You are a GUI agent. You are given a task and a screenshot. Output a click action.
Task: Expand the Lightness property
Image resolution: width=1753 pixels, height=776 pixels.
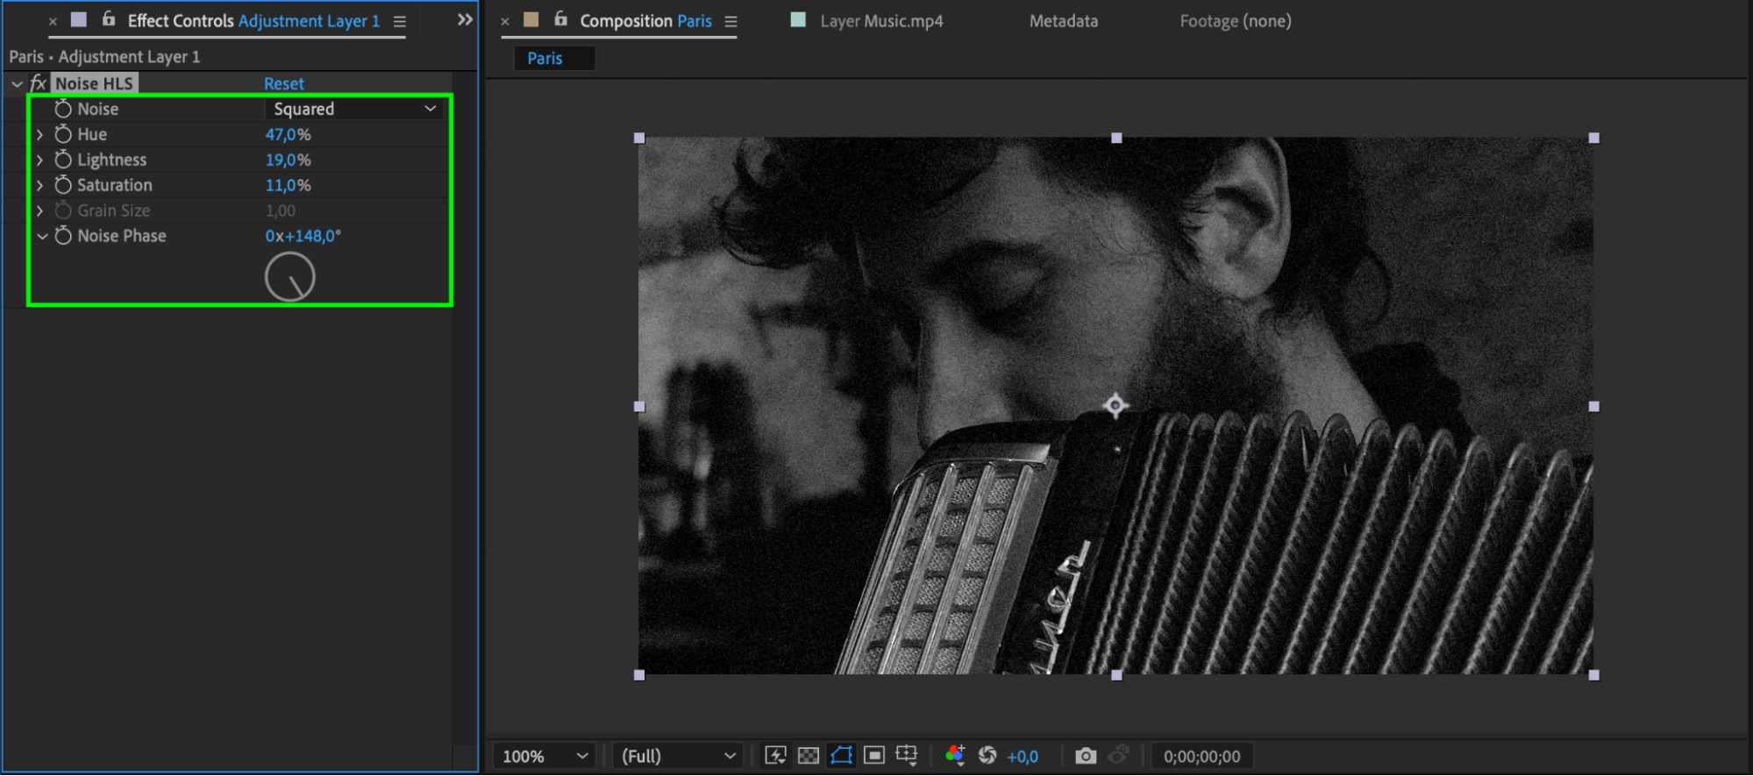click(x=40, y=160)
